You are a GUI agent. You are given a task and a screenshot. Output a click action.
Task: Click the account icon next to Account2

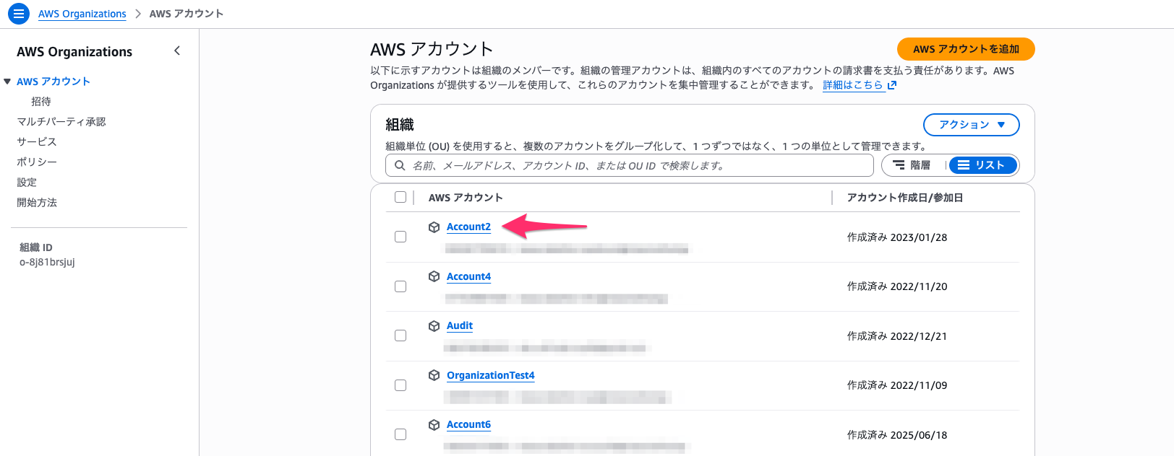click(x=433, y=226)
